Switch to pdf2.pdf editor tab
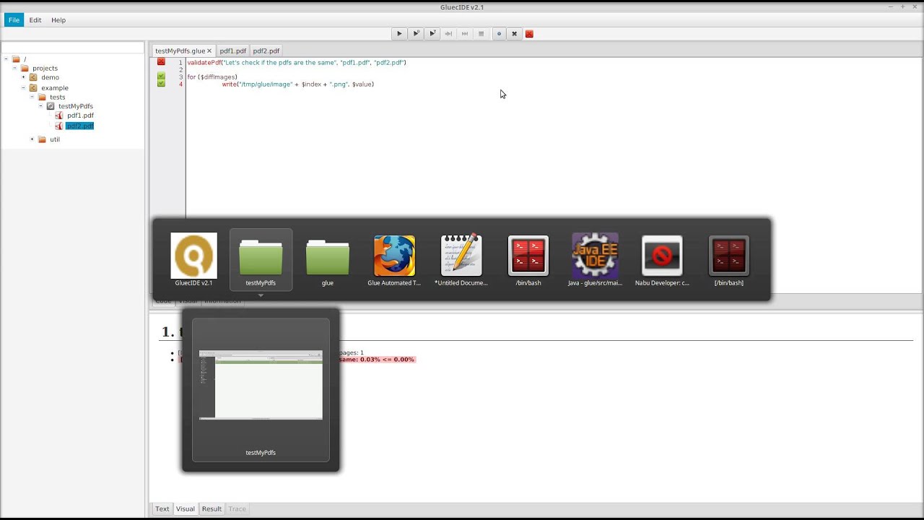 [x=266, y=51]
